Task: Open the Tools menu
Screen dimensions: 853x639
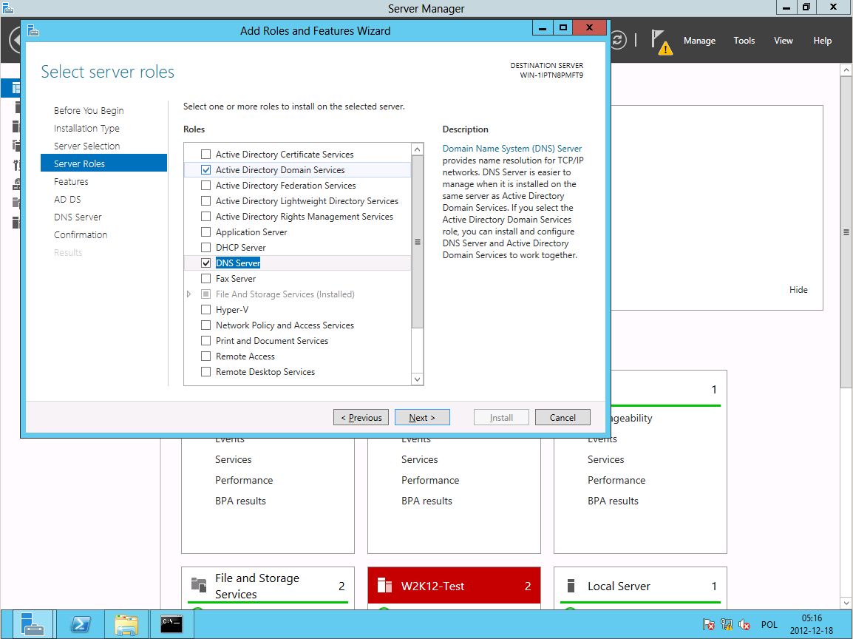Action: pos(744,40)
